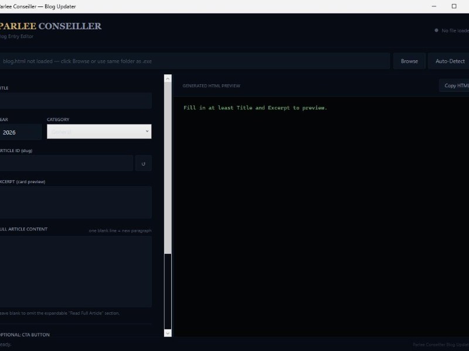This screenshot has height=351, width=469.
Task: Click the form panel scrollbar thumb
Action: (168, 168)
